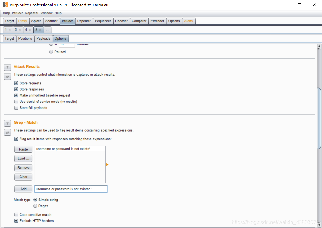Open new intruder tab with ... tab
The image size is (322, 228).
47,30
